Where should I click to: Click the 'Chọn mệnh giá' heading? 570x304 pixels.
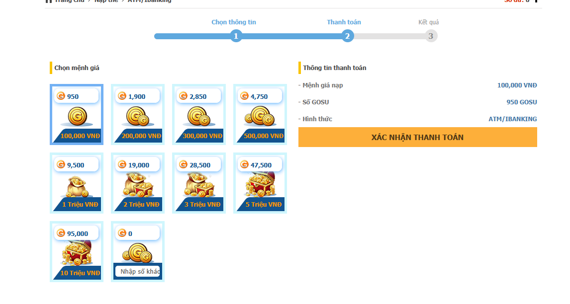click(x=77, y=68)
